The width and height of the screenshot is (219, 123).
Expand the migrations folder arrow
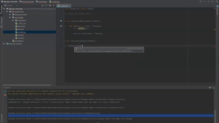[13, 20]
